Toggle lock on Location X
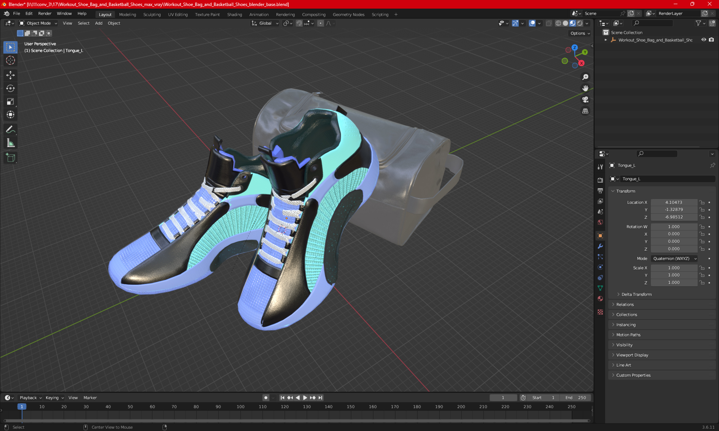 (x=702, y=202)
